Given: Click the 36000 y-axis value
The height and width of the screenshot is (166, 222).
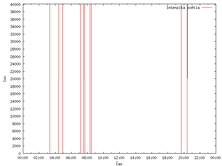Looking at the screenshot, I should click(15, 19).
